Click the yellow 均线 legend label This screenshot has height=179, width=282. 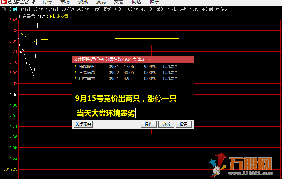pos(51,16)
